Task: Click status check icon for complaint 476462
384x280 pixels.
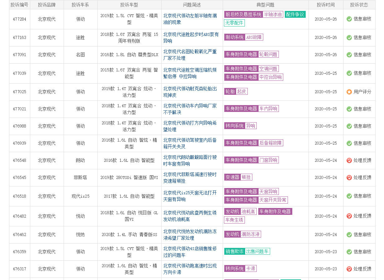Action: click(349, 234)
